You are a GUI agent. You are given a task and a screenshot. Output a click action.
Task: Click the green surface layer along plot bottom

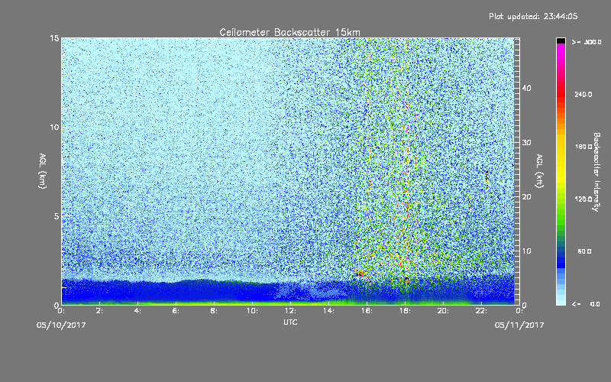288,302
